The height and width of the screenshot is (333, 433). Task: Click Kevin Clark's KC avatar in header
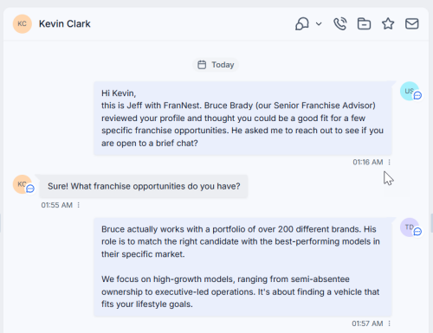click(x=23, y=24)
